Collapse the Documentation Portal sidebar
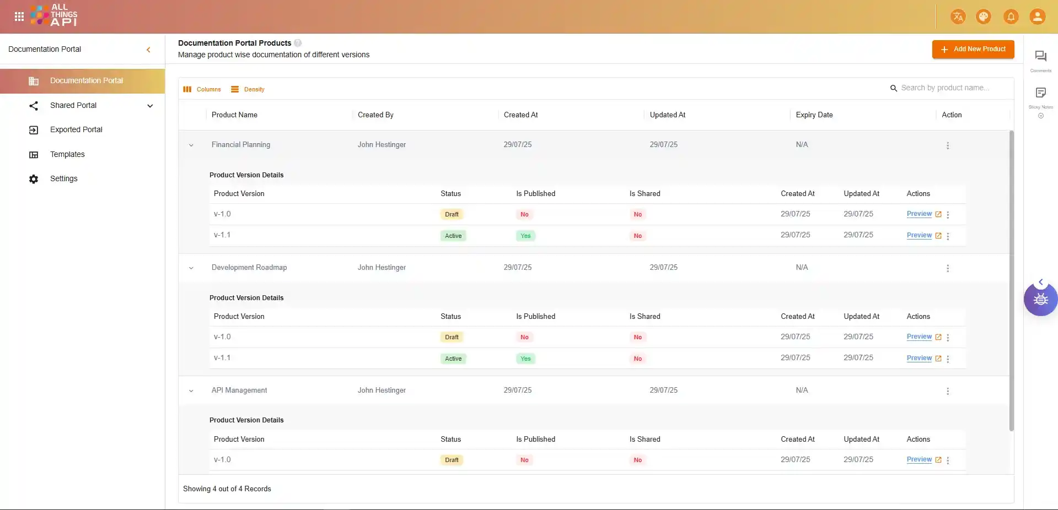Screen dimensions: 1058x510 click(148, 50)
